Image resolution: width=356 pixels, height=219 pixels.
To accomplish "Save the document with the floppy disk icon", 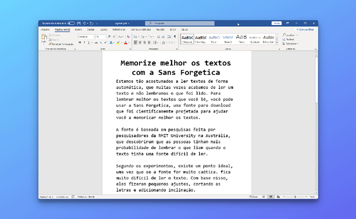I will 79,24.
